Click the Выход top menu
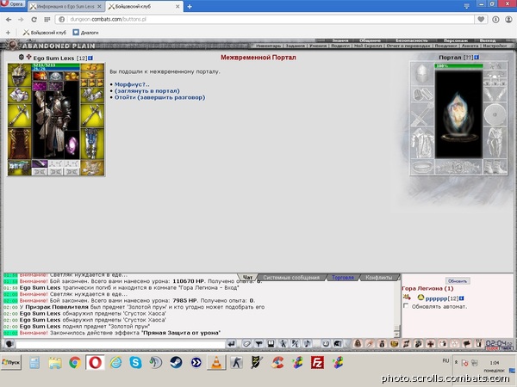The width and height of the screenshot is (517, 387). (488, 40)
